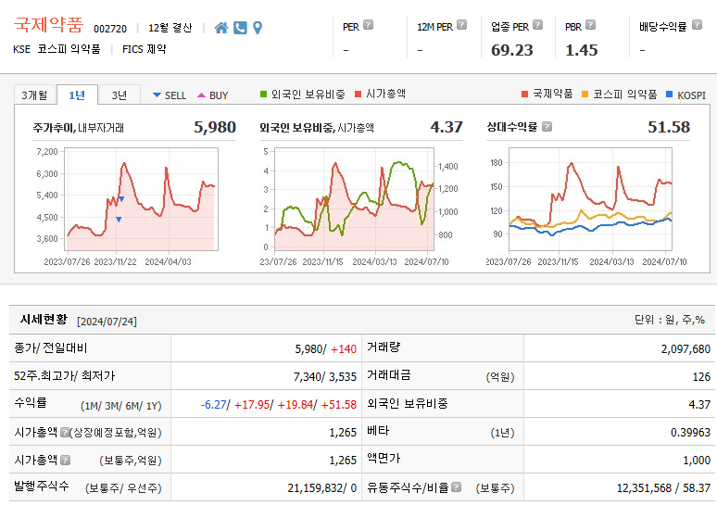Click the 국제약품 company name title
The image size is (717, 518).
(x=48, y=25)
